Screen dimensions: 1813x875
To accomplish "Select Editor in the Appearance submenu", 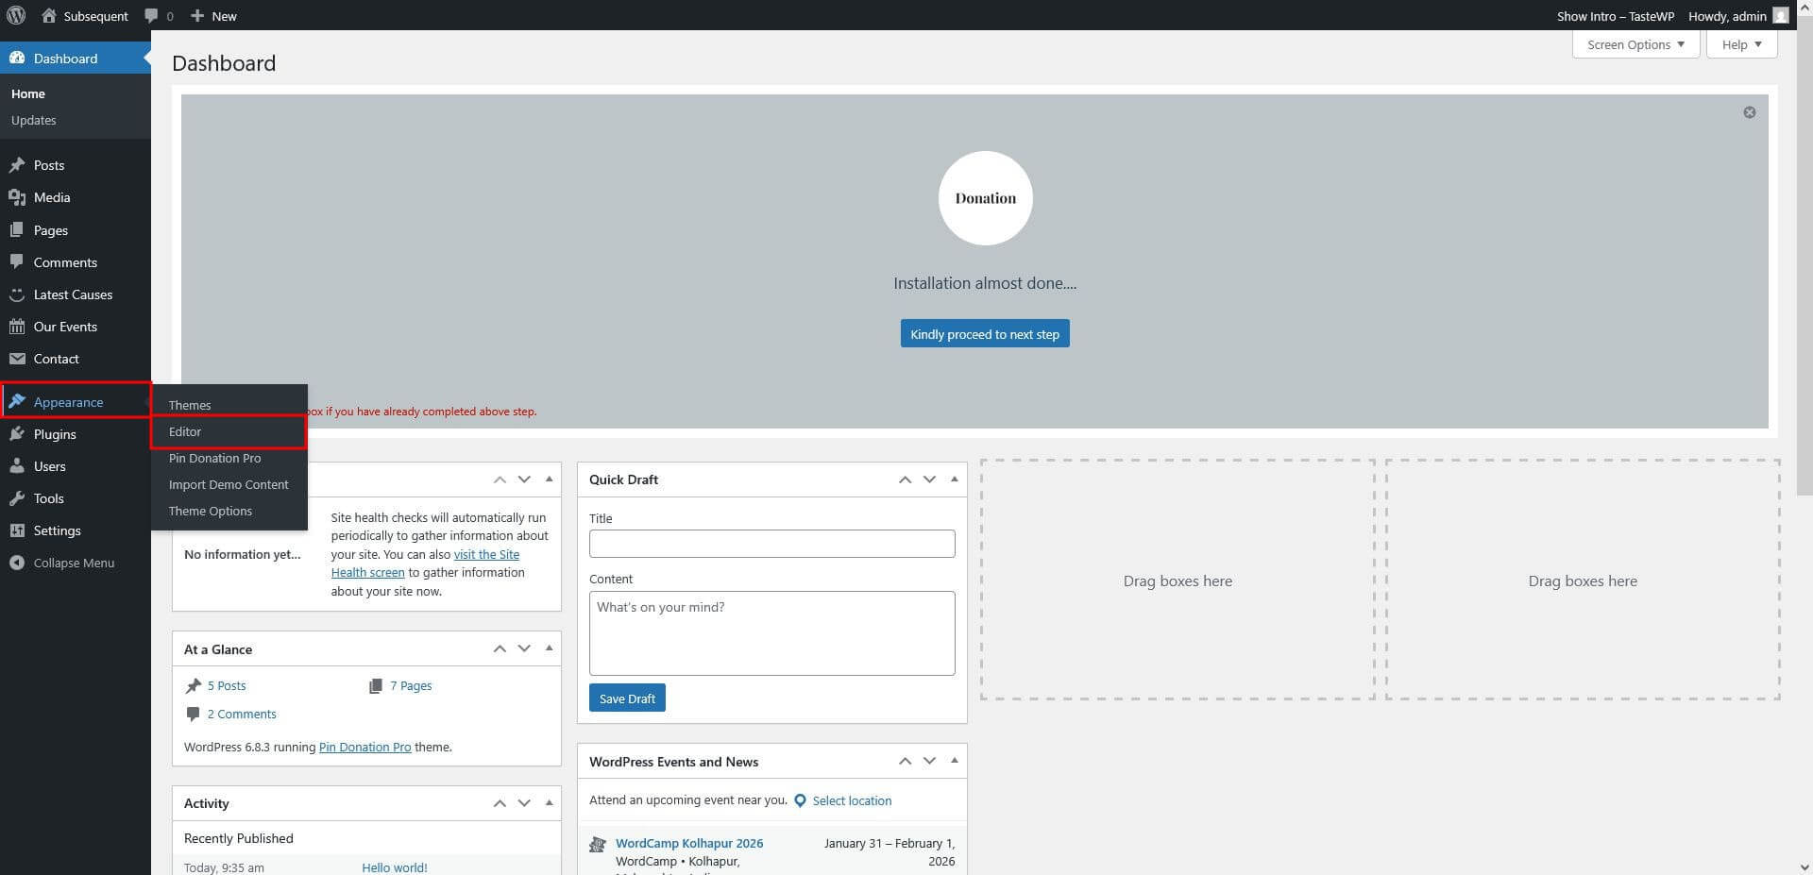I will pos(185,431).
